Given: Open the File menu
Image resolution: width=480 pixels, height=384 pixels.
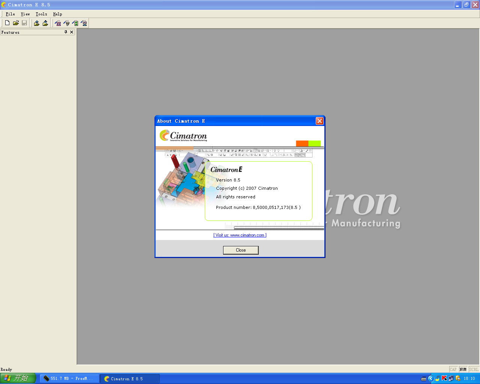Looking at the screenshot, I should [10, 14].
